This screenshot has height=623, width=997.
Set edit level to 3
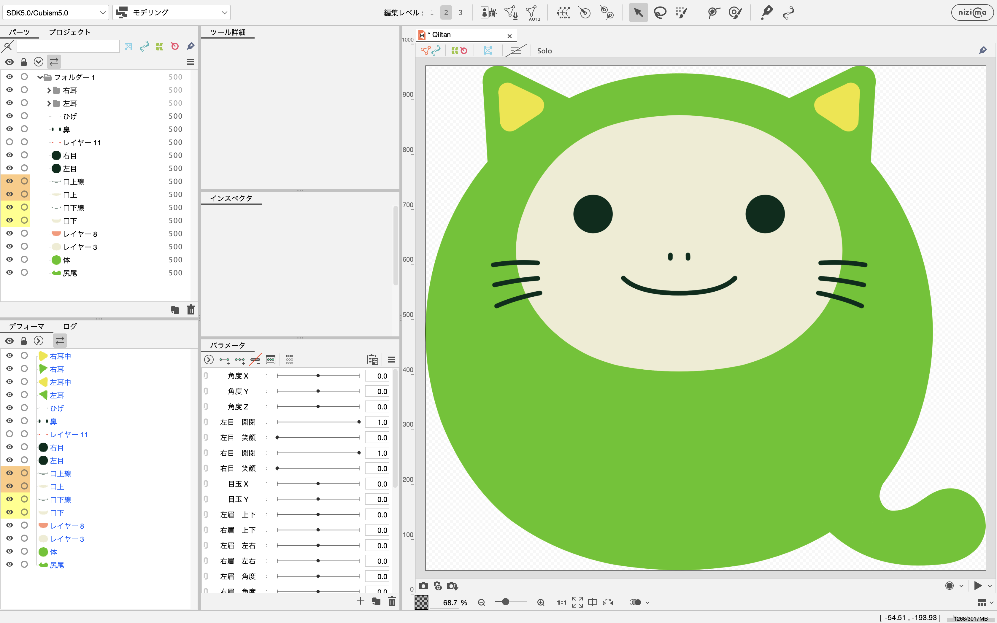[460, 12]
